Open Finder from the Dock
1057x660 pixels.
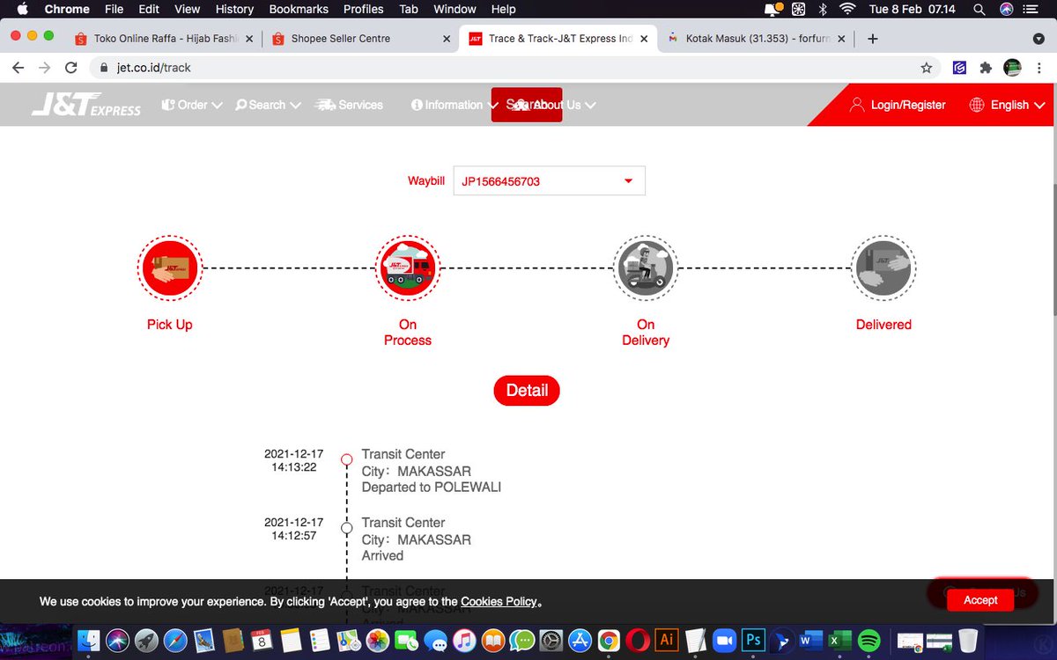pyautogui.click(x=91, y=640)
